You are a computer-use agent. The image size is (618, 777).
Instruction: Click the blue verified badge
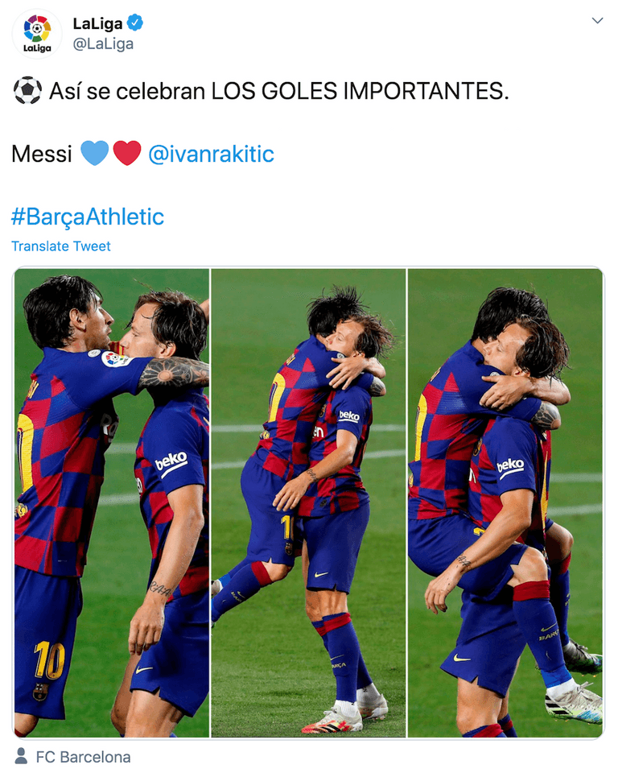135,23
